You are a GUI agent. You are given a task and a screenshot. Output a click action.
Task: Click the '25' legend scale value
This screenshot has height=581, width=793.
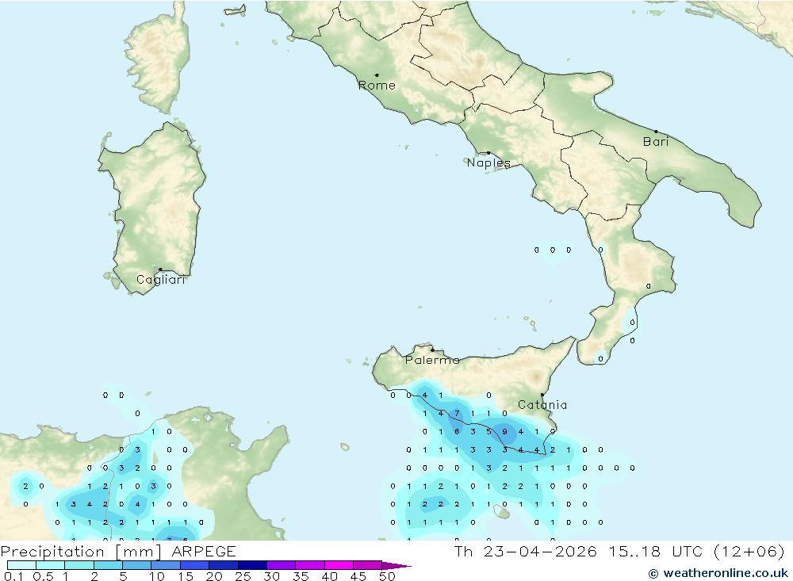click(243, 576)
